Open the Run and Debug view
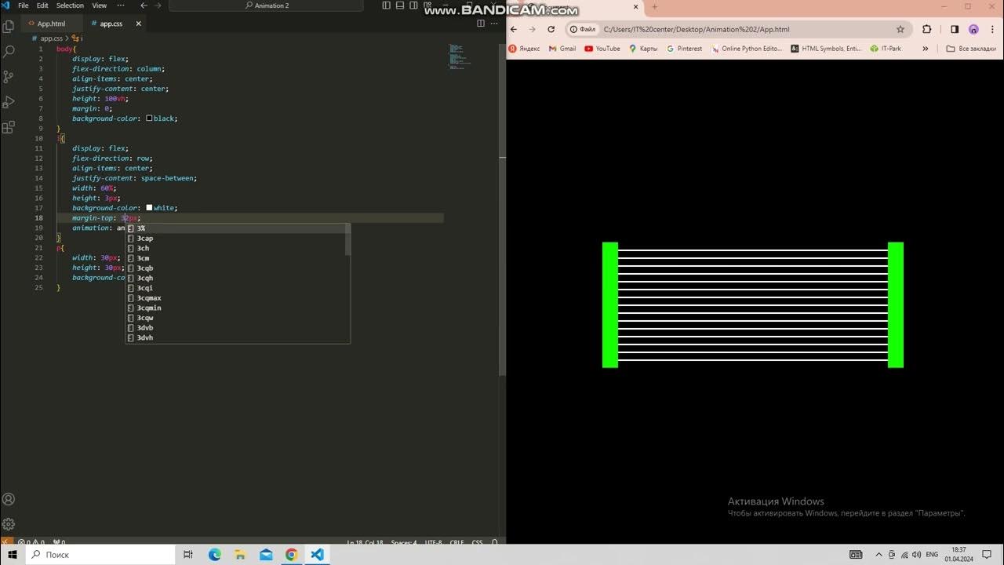Image resolution: width=1004 pixels, height=565 pixels. [9, 102]
